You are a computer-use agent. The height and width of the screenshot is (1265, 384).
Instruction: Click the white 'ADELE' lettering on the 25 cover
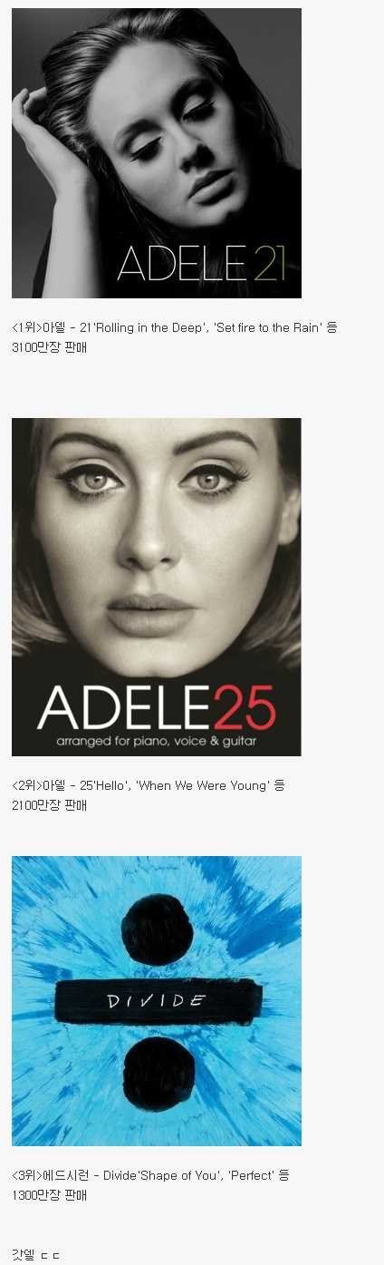122,706
